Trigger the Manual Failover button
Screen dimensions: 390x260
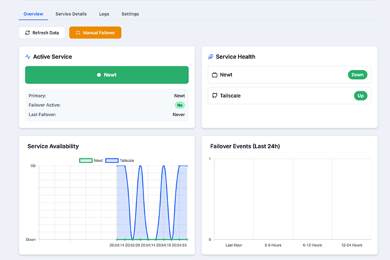pyautogui.click(x=96, y=33)
